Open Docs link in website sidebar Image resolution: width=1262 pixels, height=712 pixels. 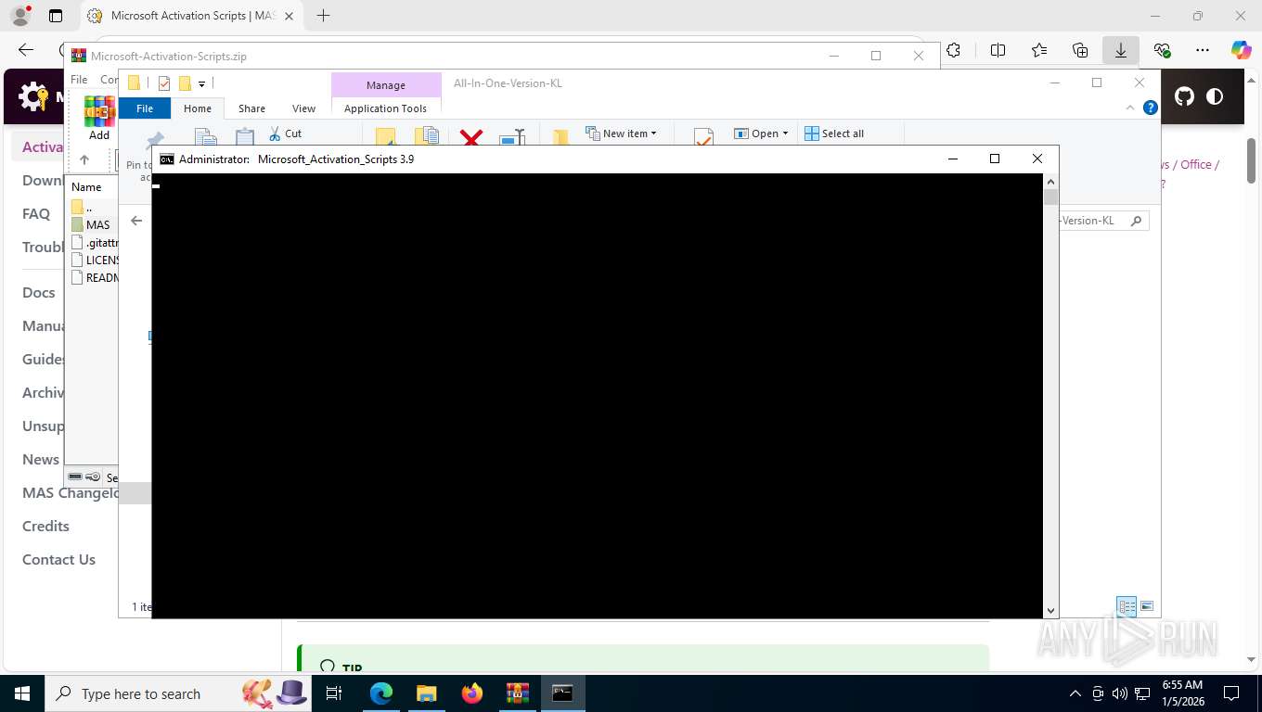39,292
